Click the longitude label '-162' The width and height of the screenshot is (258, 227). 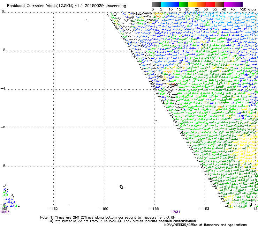pos(53,209)
